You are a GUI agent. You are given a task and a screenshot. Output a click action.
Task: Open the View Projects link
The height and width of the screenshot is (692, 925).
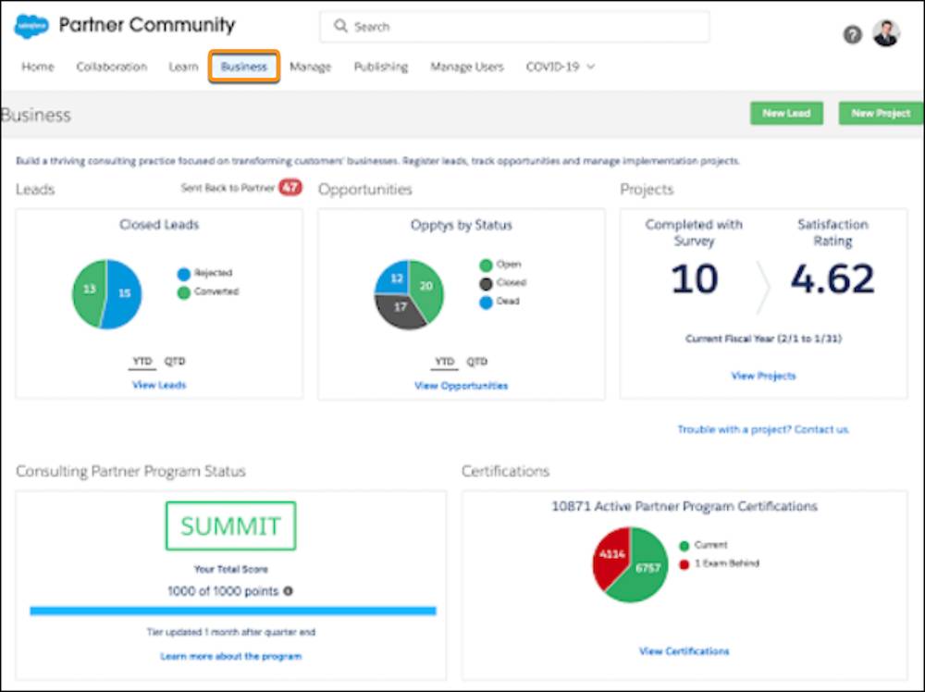click(763, 376)
